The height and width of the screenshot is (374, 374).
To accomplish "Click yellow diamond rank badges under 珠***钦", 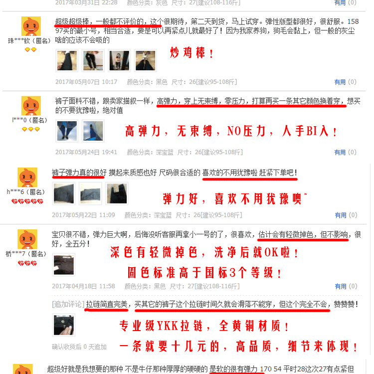I will coord(30,49).
